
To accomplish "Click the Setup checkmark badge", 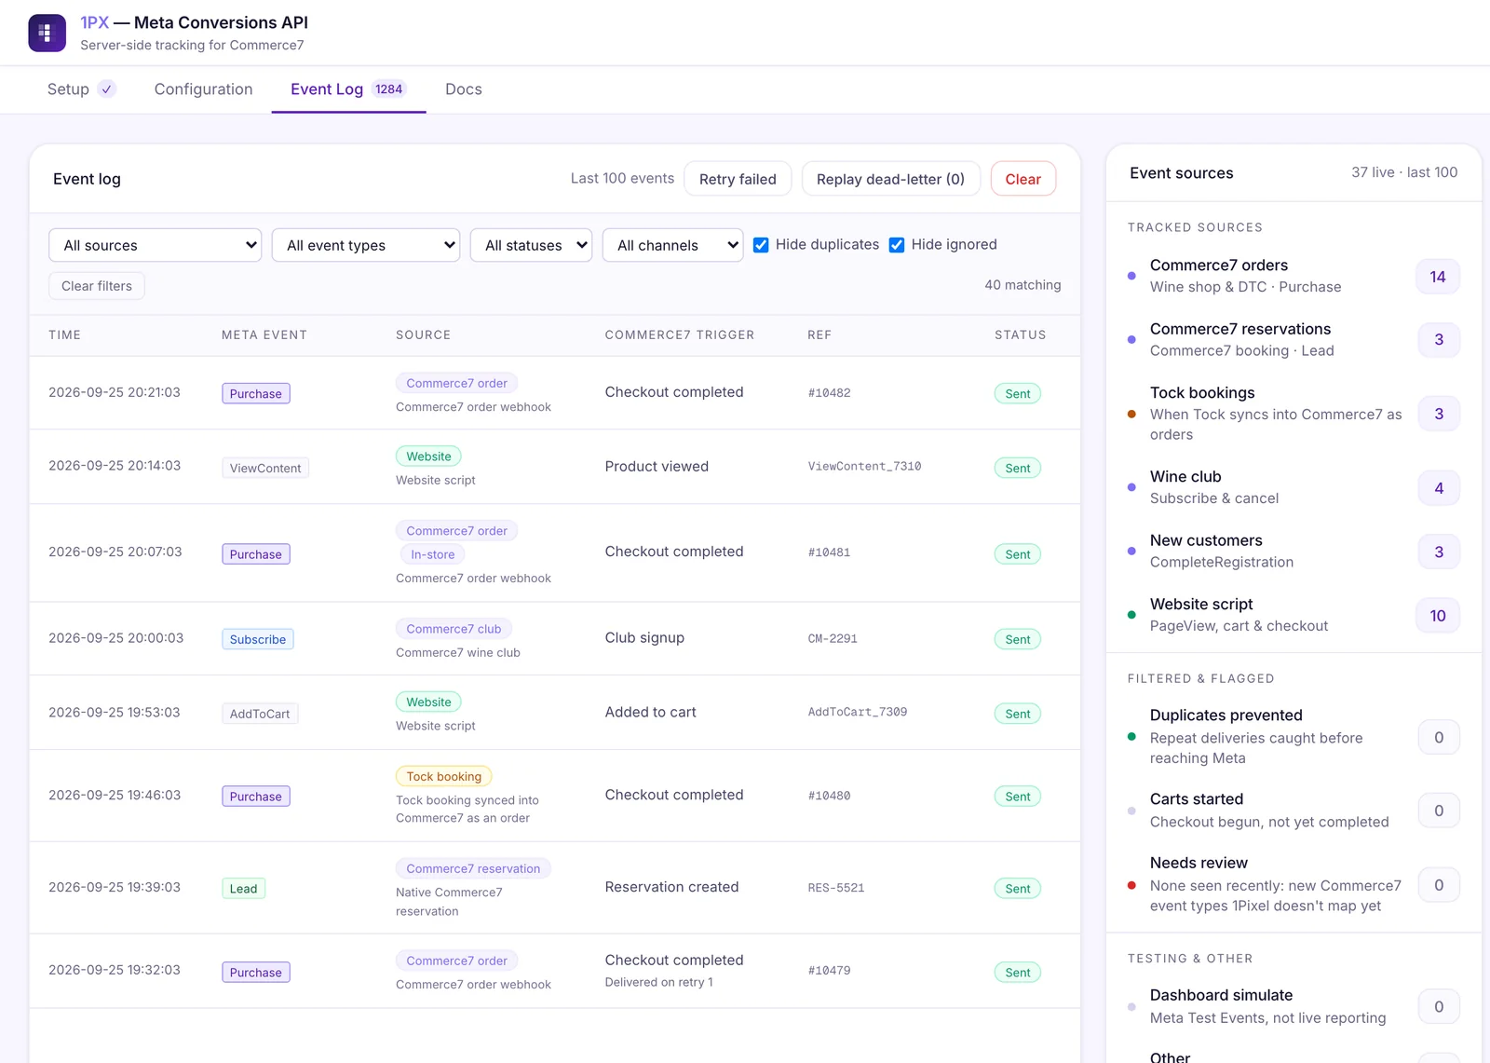I will 107,89.
